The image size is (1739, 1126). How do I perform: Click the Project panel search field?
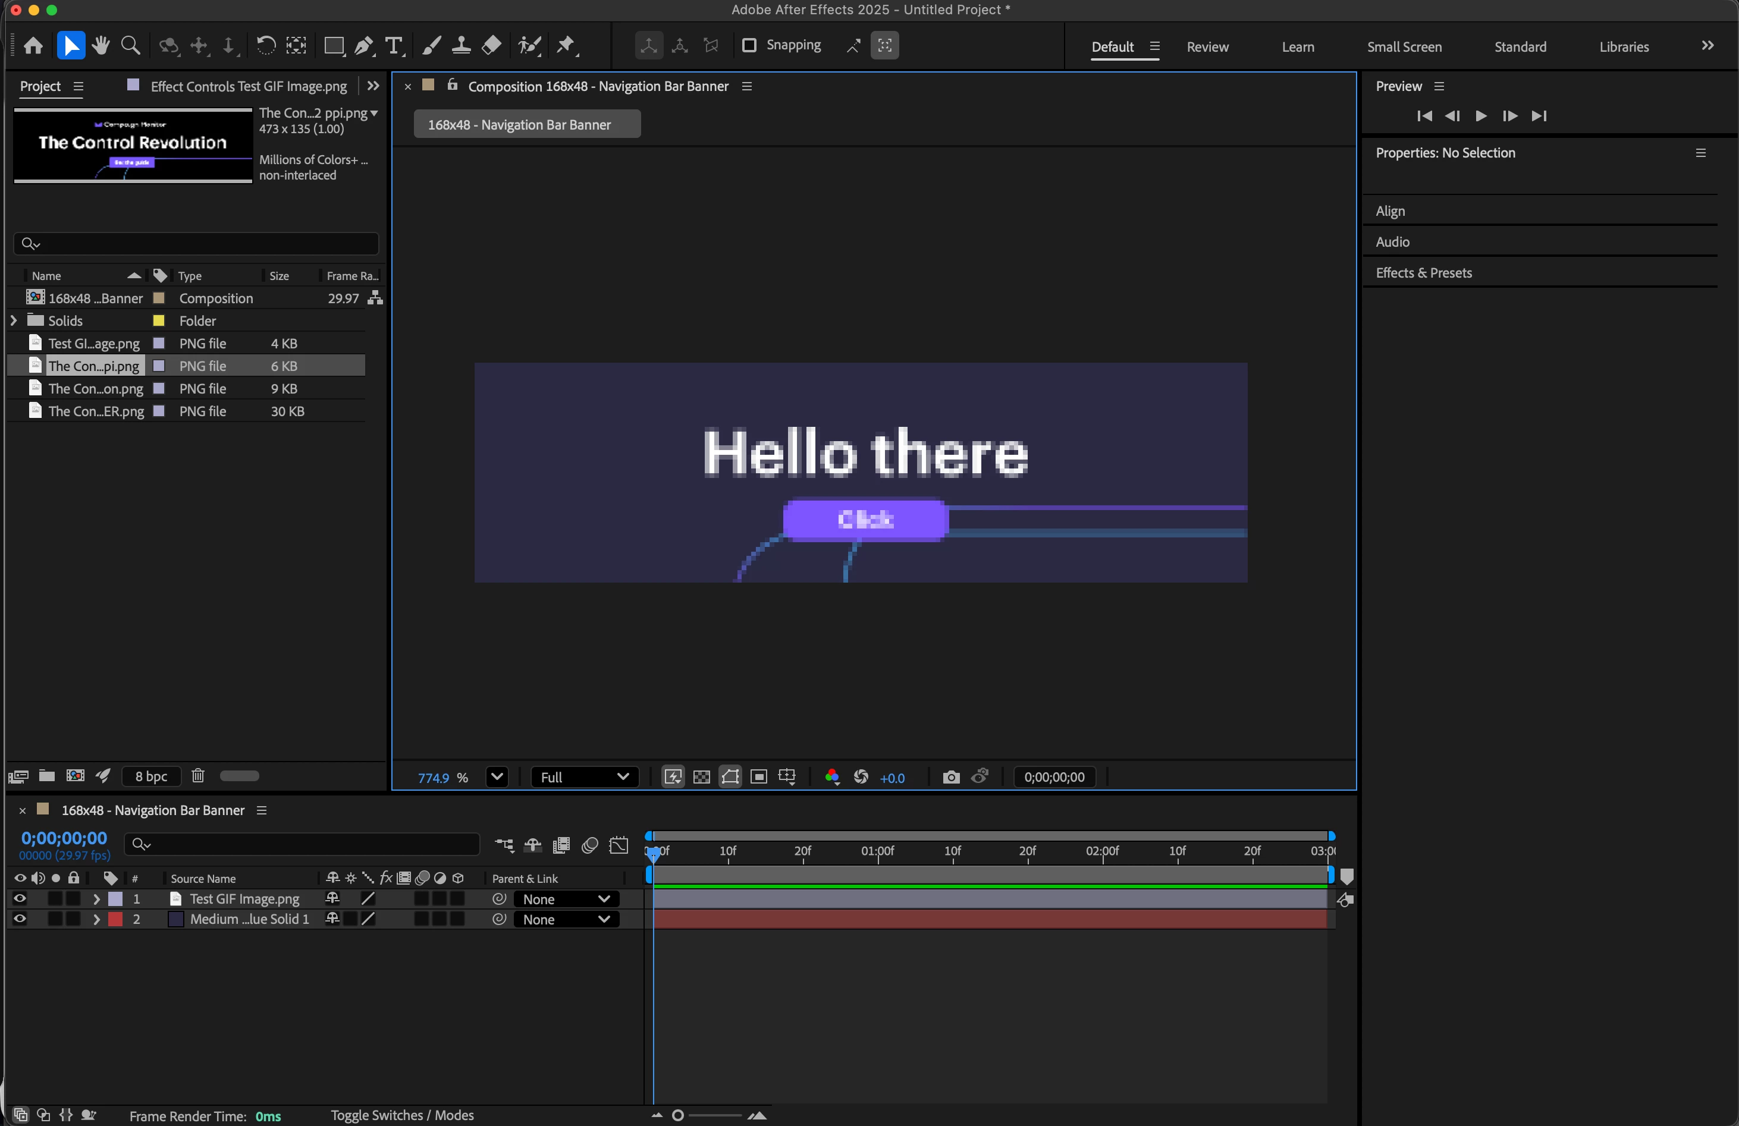tap(196, 243)
